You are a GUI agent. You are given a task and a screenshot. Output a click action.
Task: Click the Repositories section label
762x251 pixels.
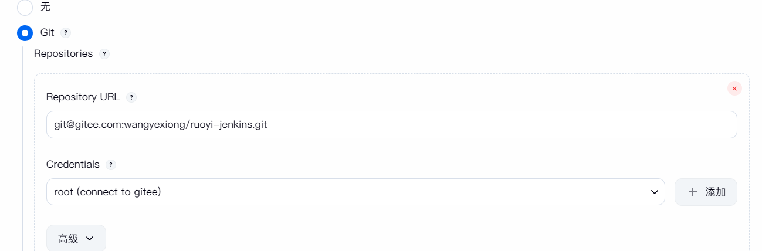coord(63,54)
